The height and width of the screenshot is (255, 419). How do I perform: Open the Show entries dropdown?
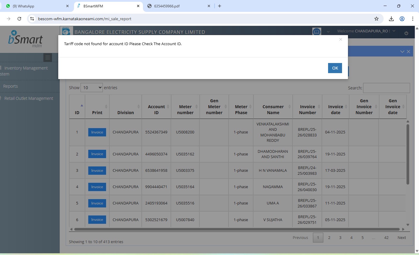[x=92, y=88]
